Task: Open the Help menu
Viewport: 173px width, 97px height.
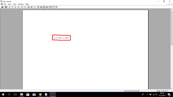Action: [27, 4]
